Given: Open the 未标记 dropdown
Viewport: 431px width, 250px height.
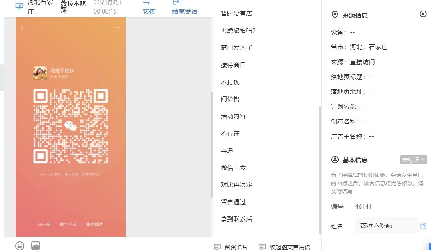Looking at the screenshot, I should tap(413, 160).
